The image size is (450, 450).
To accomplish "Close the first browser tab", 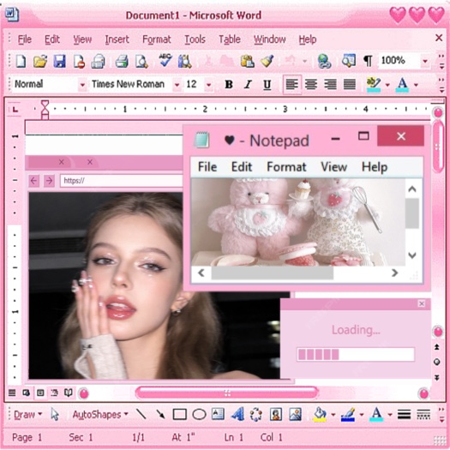I will [61, 162].
